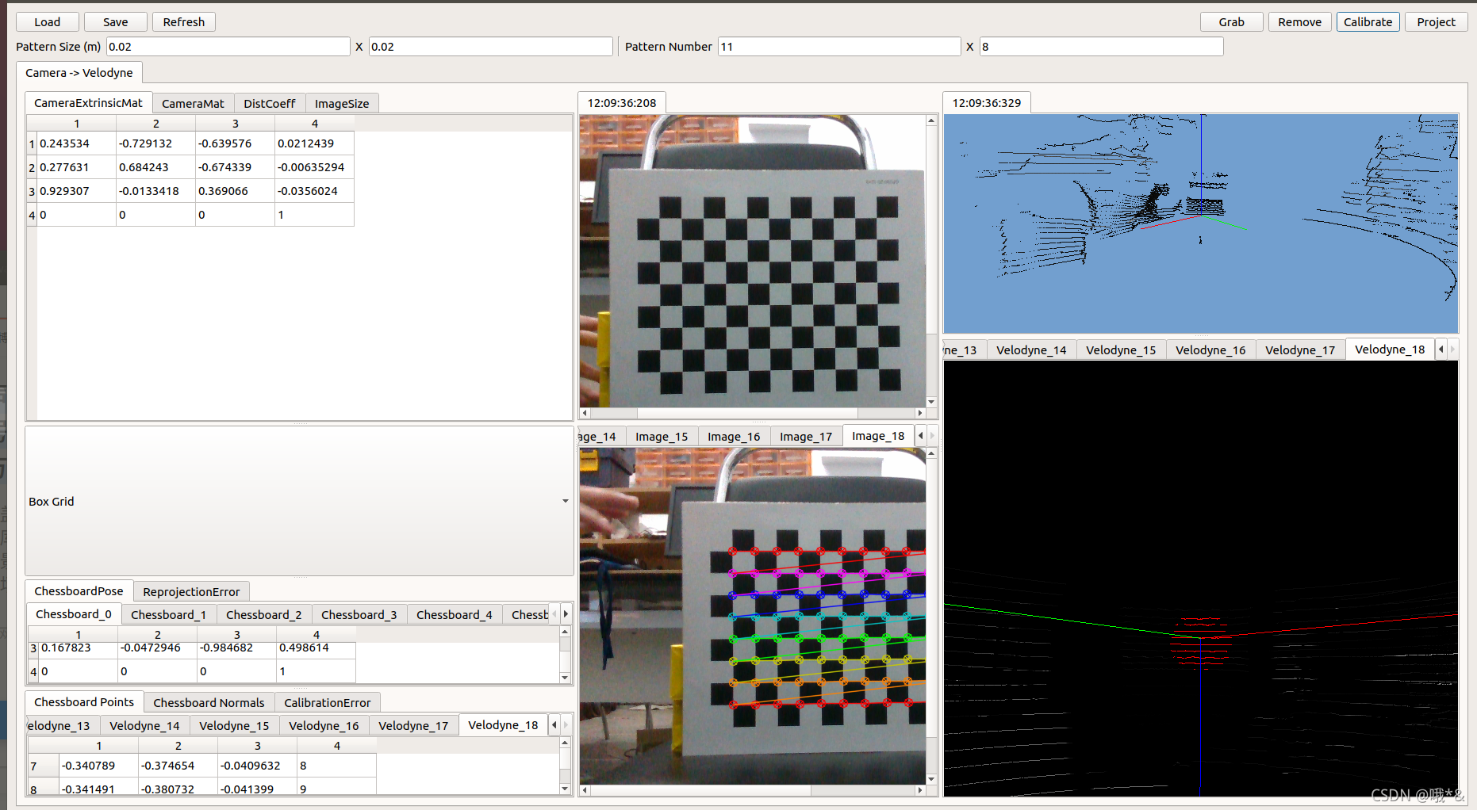Image resolution: width=1477 pixels, height=810 pixels.
Task: Select Velodyne_17 tab in Chessboard Points
Action: [413, 726]
